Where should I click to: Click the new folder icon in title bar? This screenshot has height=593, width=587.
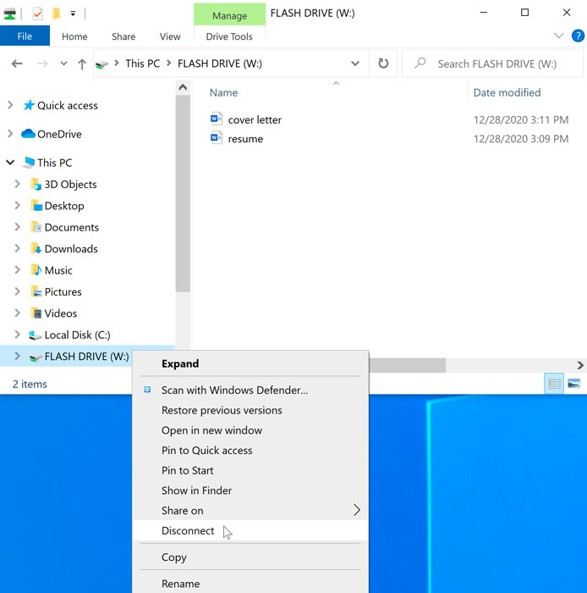[56, 14]
